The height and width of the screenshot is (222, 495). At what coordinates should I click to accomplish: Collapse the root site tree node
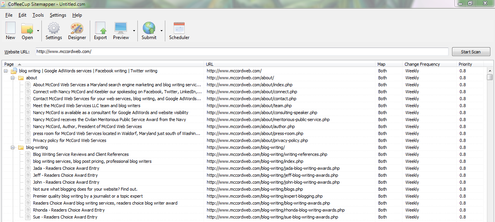[x=6, y=71]
